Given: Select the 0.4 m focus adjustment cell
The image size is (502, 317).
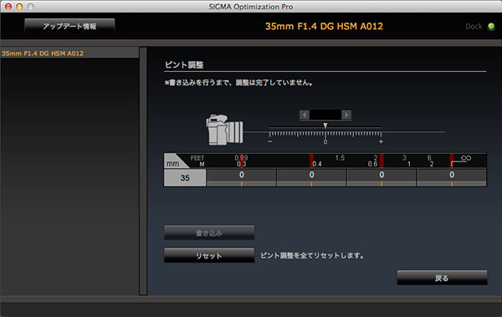Looking at the screenshot, I should click(311, 177).
